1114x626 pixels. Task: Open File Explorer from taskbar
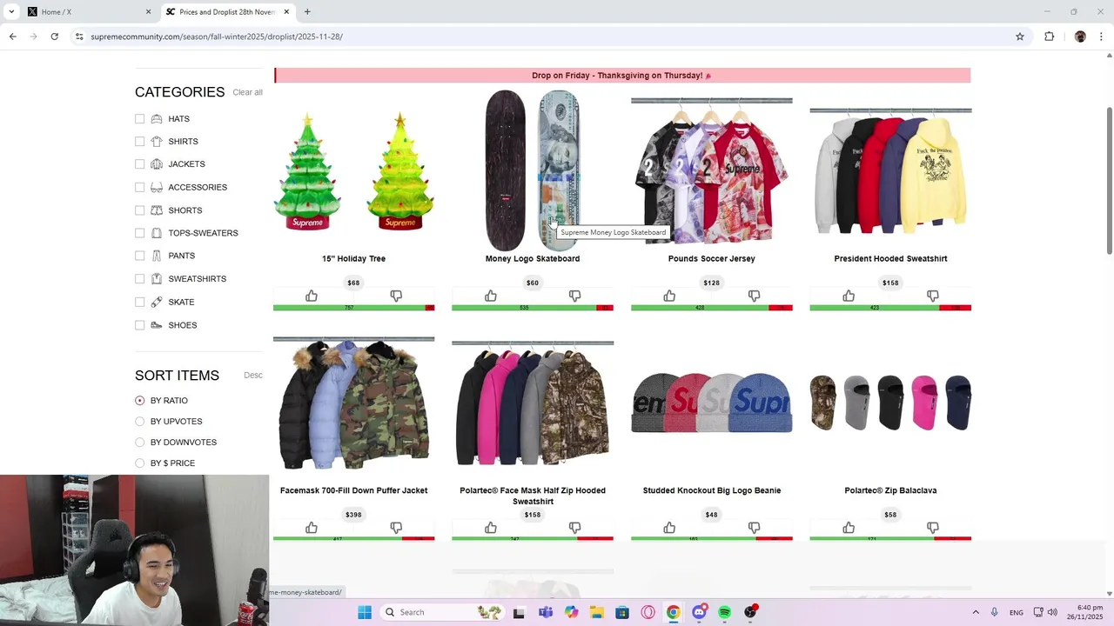pos(596,612)
